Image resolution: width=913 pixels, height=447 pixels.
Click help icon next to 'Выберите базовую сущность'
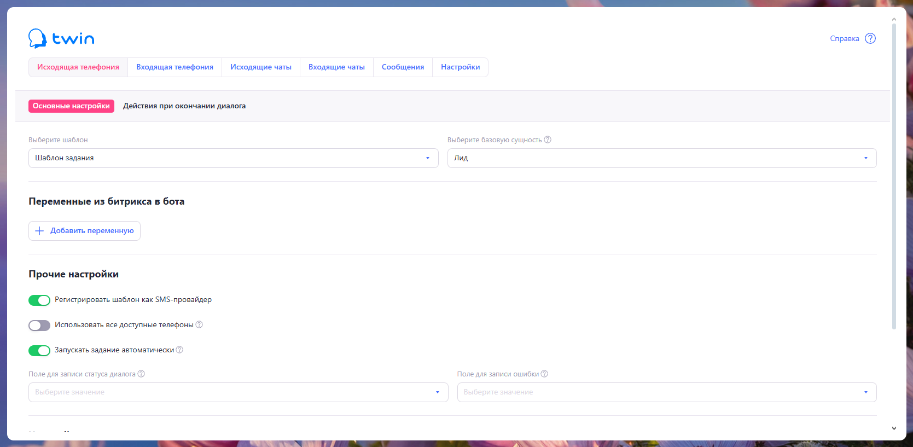tap(548, 140)
